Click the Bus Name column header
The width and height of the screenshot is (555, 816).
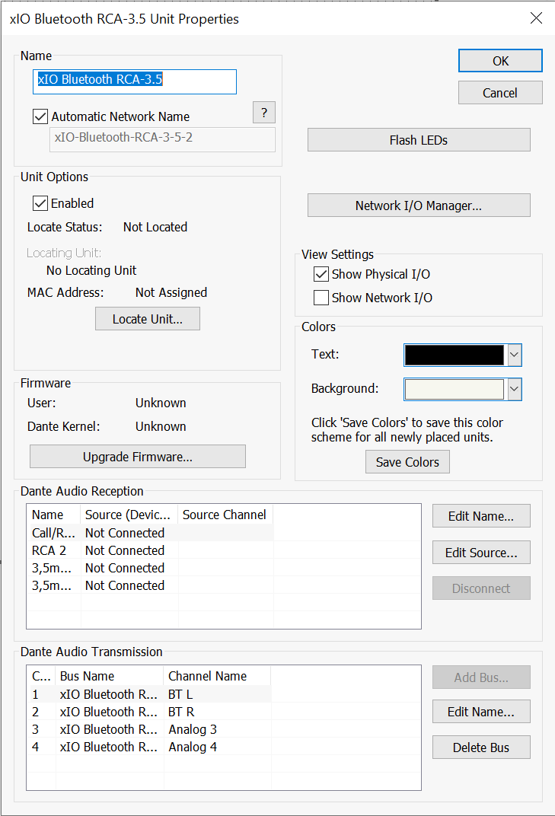click(110, 676)
